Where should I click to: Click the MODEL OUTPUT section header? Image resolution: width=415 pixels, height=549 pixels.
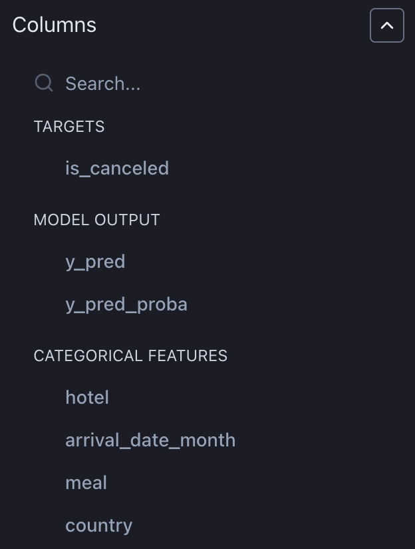97,220
